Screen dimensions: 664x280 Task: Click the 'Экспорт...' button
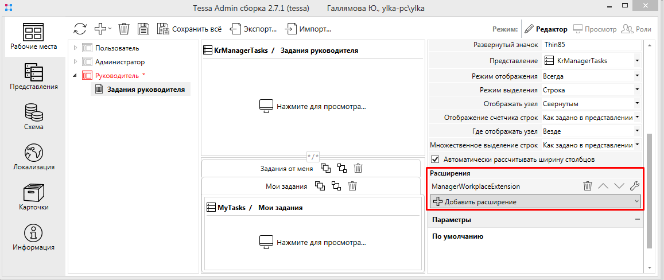click(x=254, y=29)
